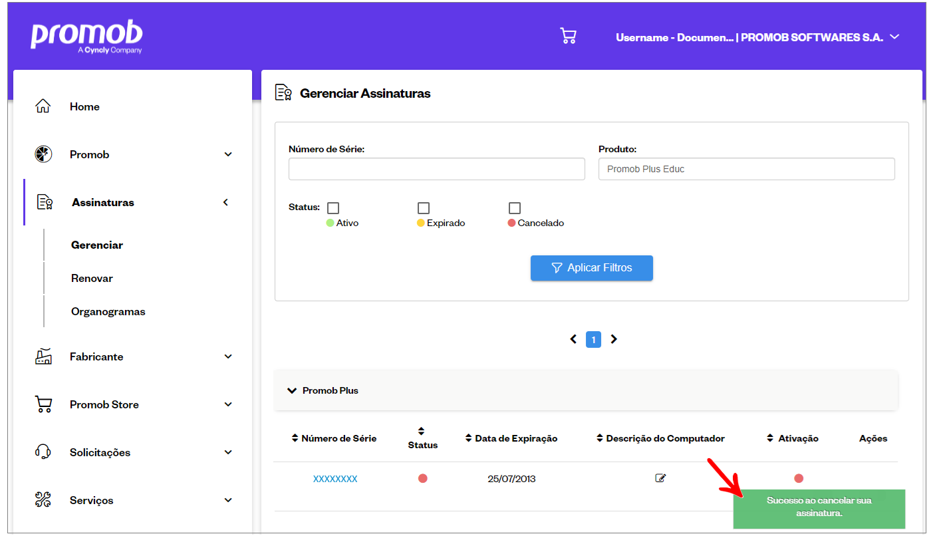
Task: Switch to the Renovar subsection
Action: click(90, 278)
